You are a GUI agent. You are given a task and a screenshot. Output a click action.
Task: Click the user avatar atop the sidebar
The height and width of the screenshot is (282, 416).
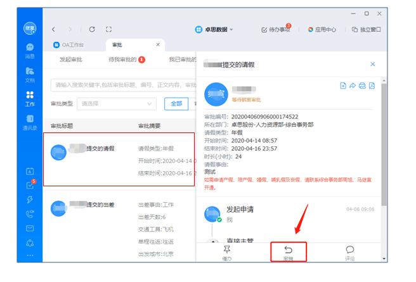tap(30, 29)
